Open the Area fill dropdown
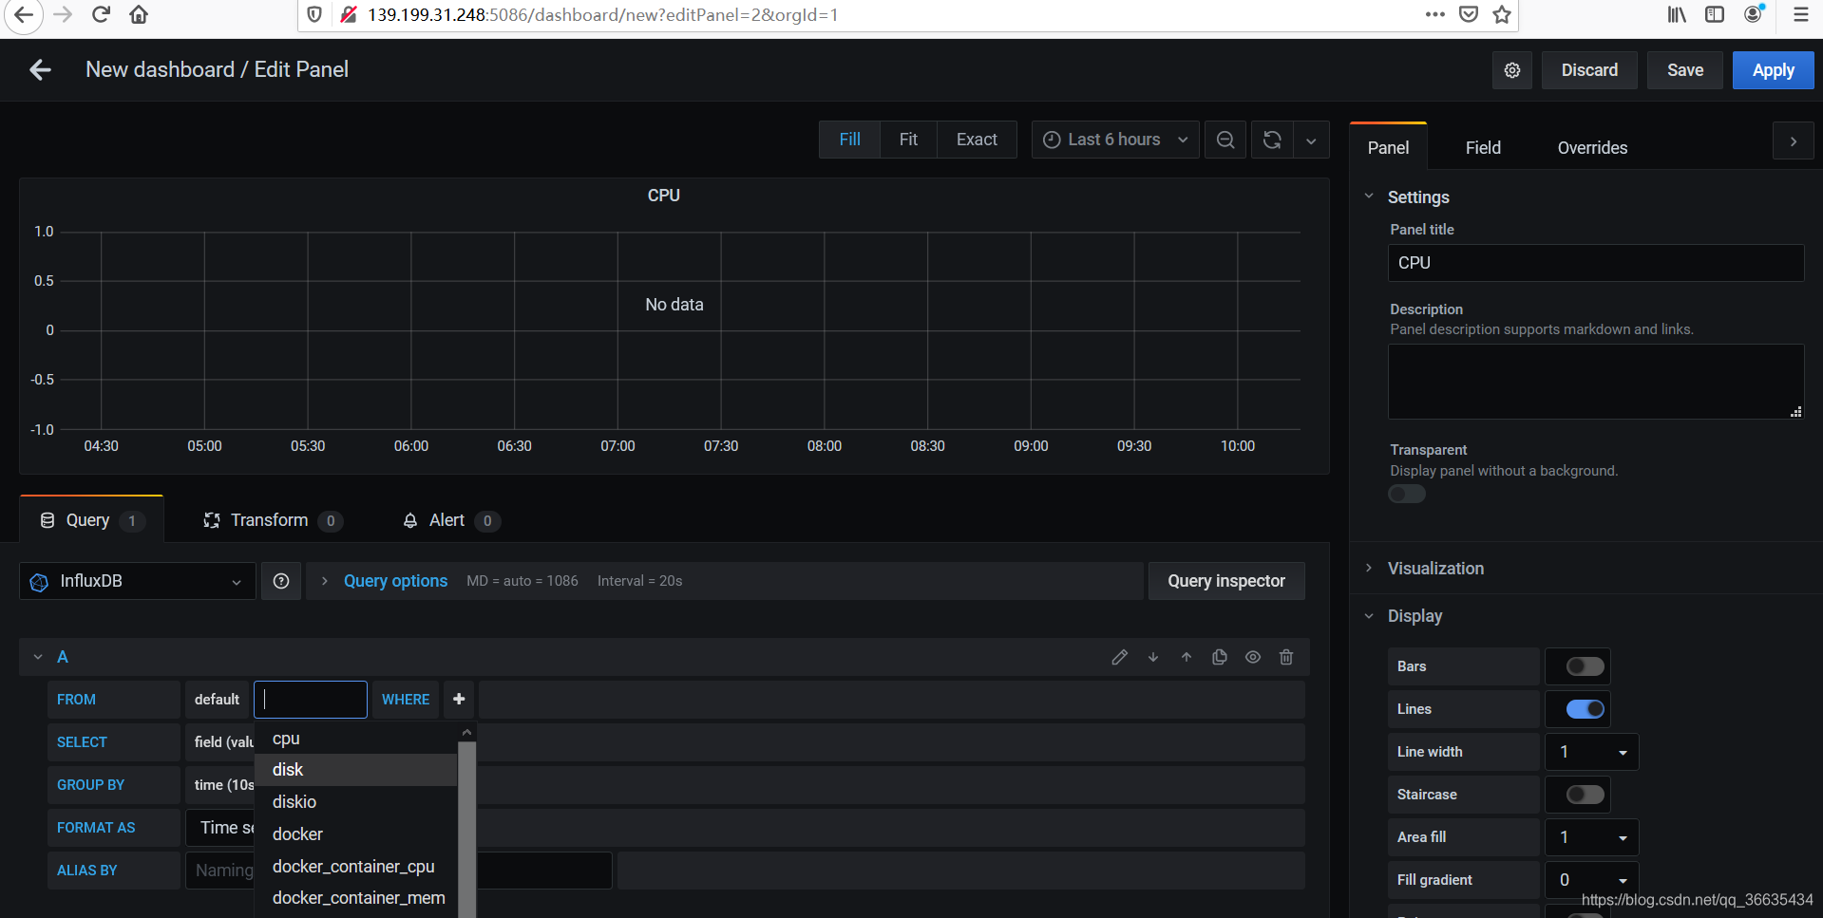Viewport: 1823px width, 918px height. pyautogui.click(x=1592, y=837)
